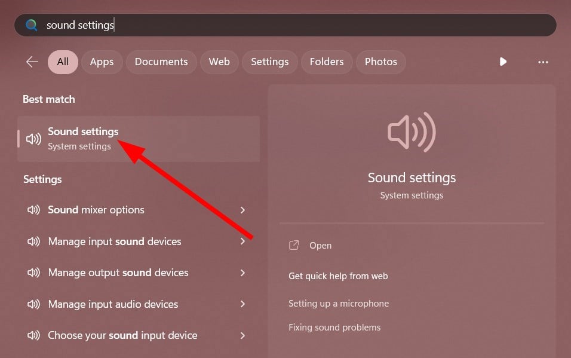The height and width of the screenshot is (358, 571).
Task: Click the search magnifier icon
Action: point(31,25)
